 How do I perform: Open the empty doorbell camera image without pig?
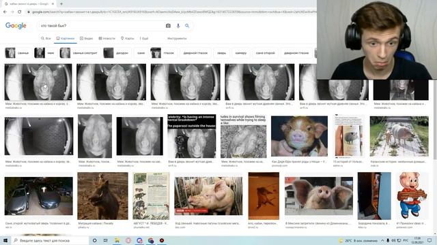pos(39,136)
